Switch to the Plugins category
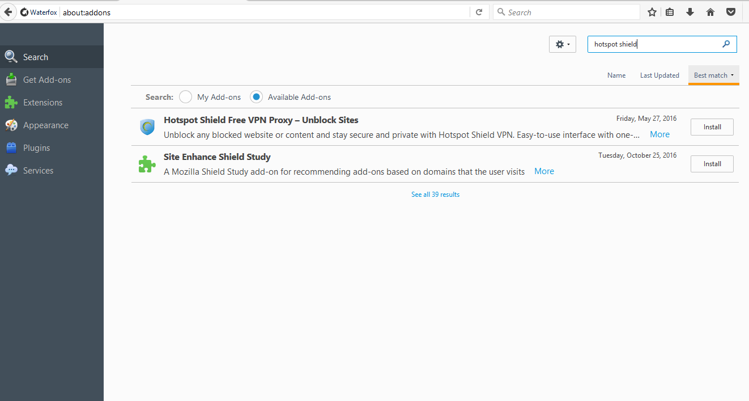 52,148
